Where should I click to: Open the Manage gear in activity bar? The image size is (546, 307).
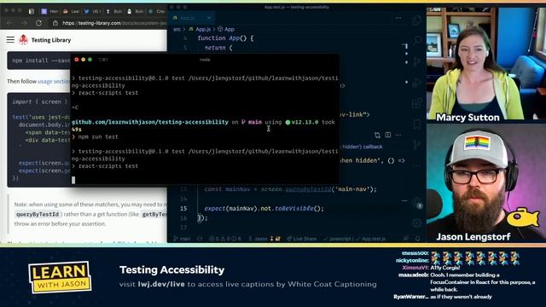417,223
